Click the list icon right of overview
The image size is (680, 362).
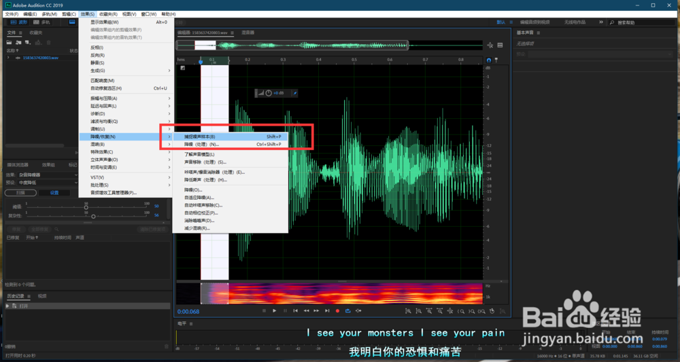pos(500,46)
